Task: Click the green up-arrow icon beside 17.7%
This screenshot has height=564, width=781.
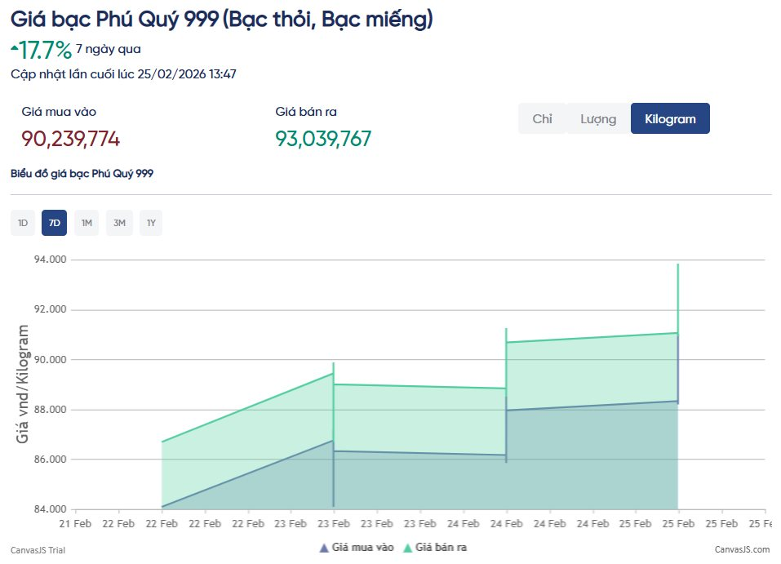Action: (14, 49)
